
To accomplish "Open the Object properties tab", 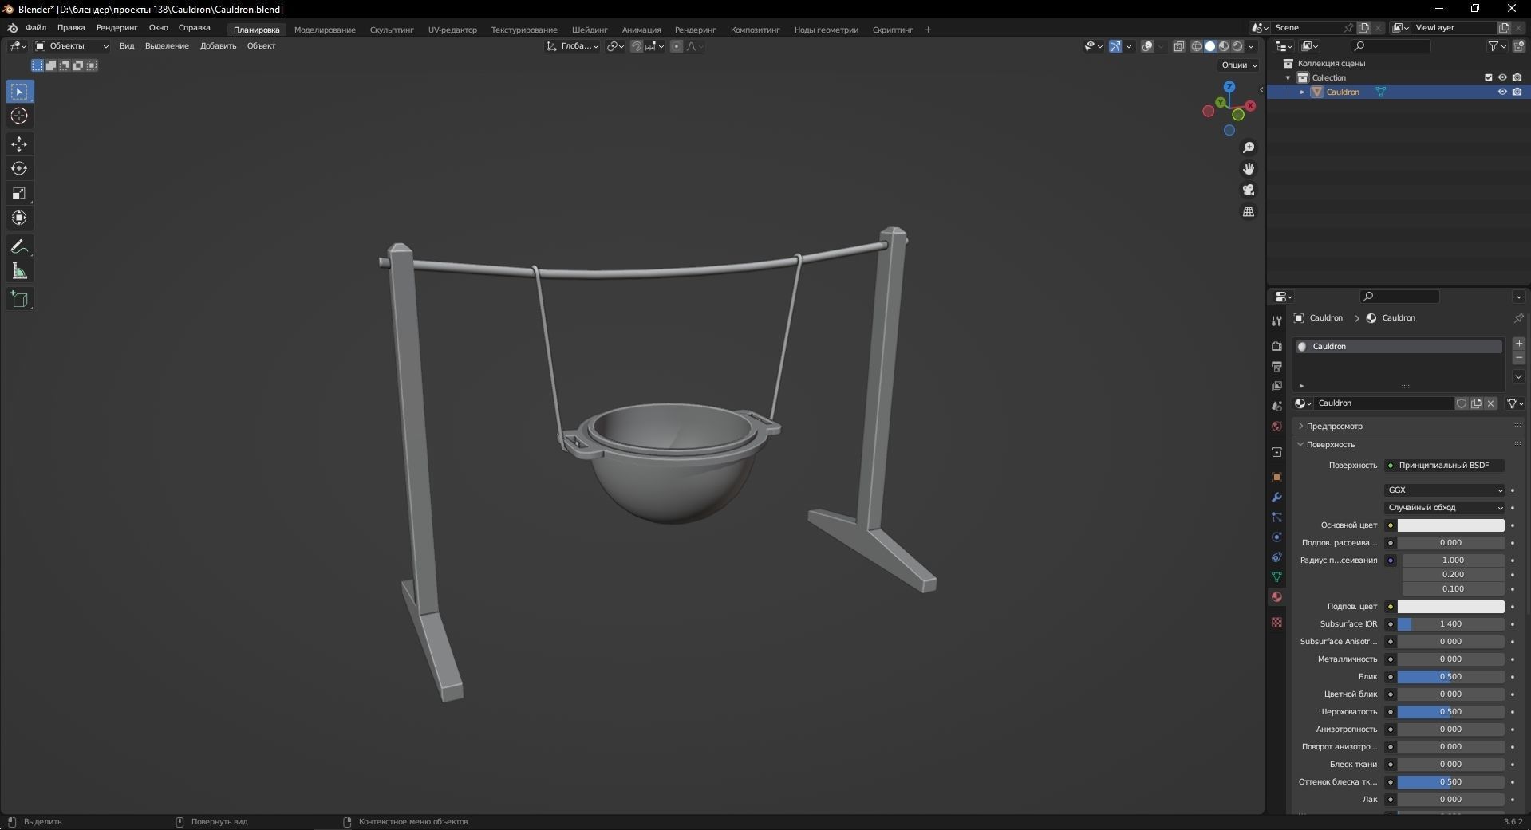I will click(1276, 477).
